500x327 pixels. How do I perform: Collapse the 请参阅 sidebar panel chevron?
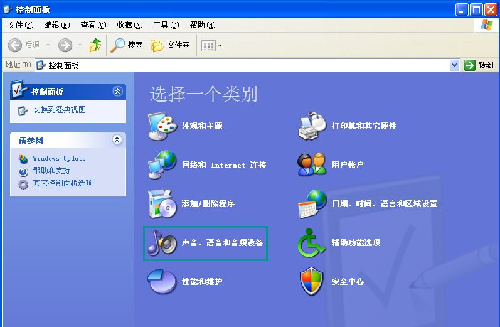[x=117, y=140]
